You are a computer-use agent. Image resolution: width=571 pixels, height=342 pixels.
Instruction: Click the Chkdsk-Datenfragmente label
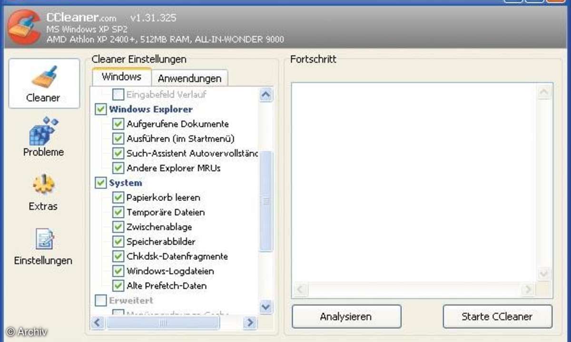pyautogui.click(x=177, y=256)
